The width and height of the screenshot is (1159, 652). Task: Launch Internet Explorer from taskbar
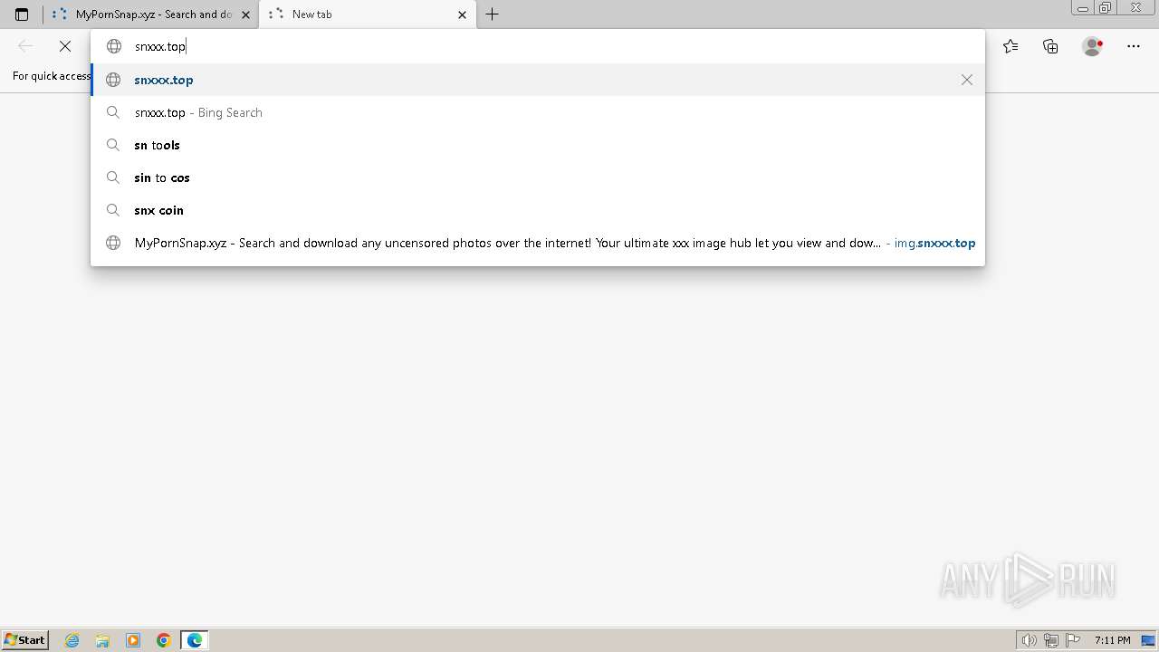(x=72, y=640)
